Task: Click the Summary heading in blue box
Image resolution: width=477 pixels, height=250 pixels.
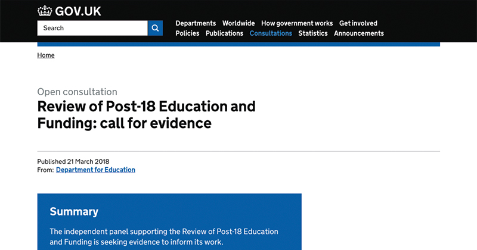Action: pos(74,211)
